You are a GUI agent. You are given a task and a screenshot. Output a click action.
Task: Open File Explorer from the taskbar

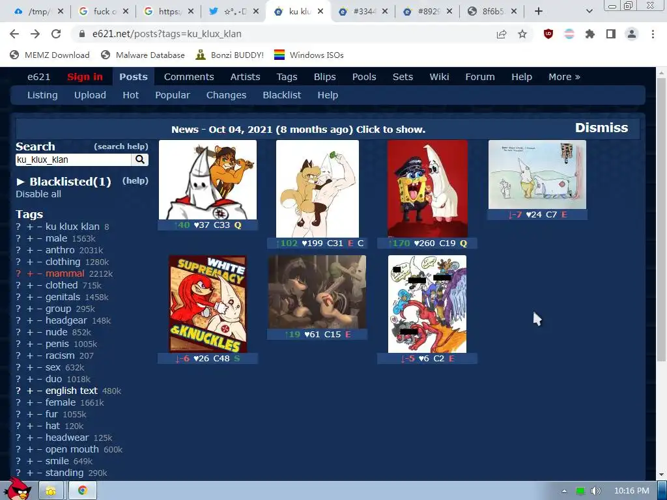(x=51, y=491)
